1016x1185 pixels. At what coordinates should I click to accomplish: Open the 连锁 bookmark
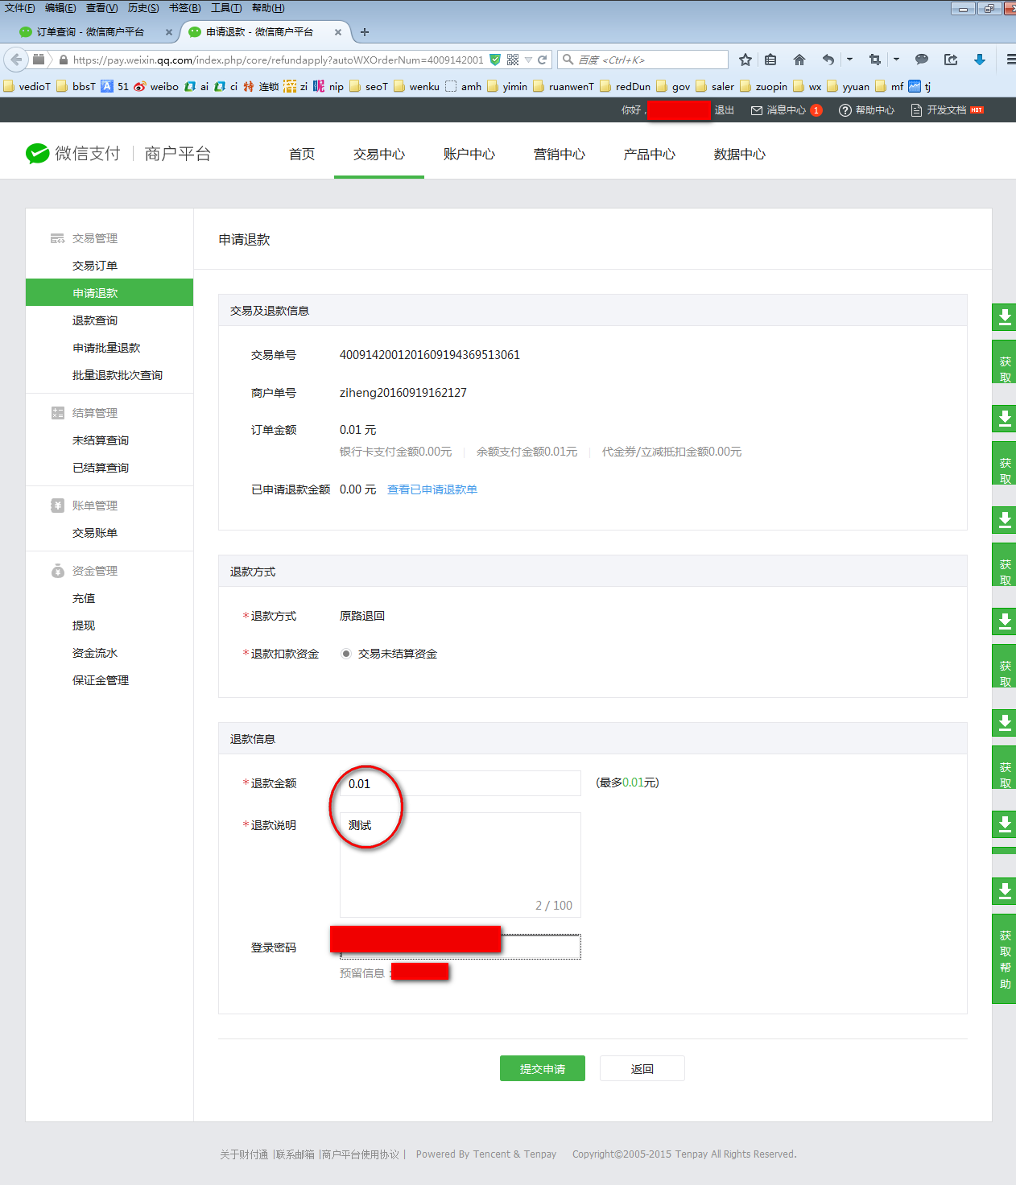[260, 86]
